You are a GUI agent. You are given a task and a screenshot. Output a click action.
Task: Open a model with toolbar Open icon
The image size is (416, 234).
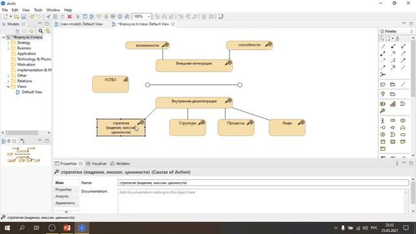(16, 16)
